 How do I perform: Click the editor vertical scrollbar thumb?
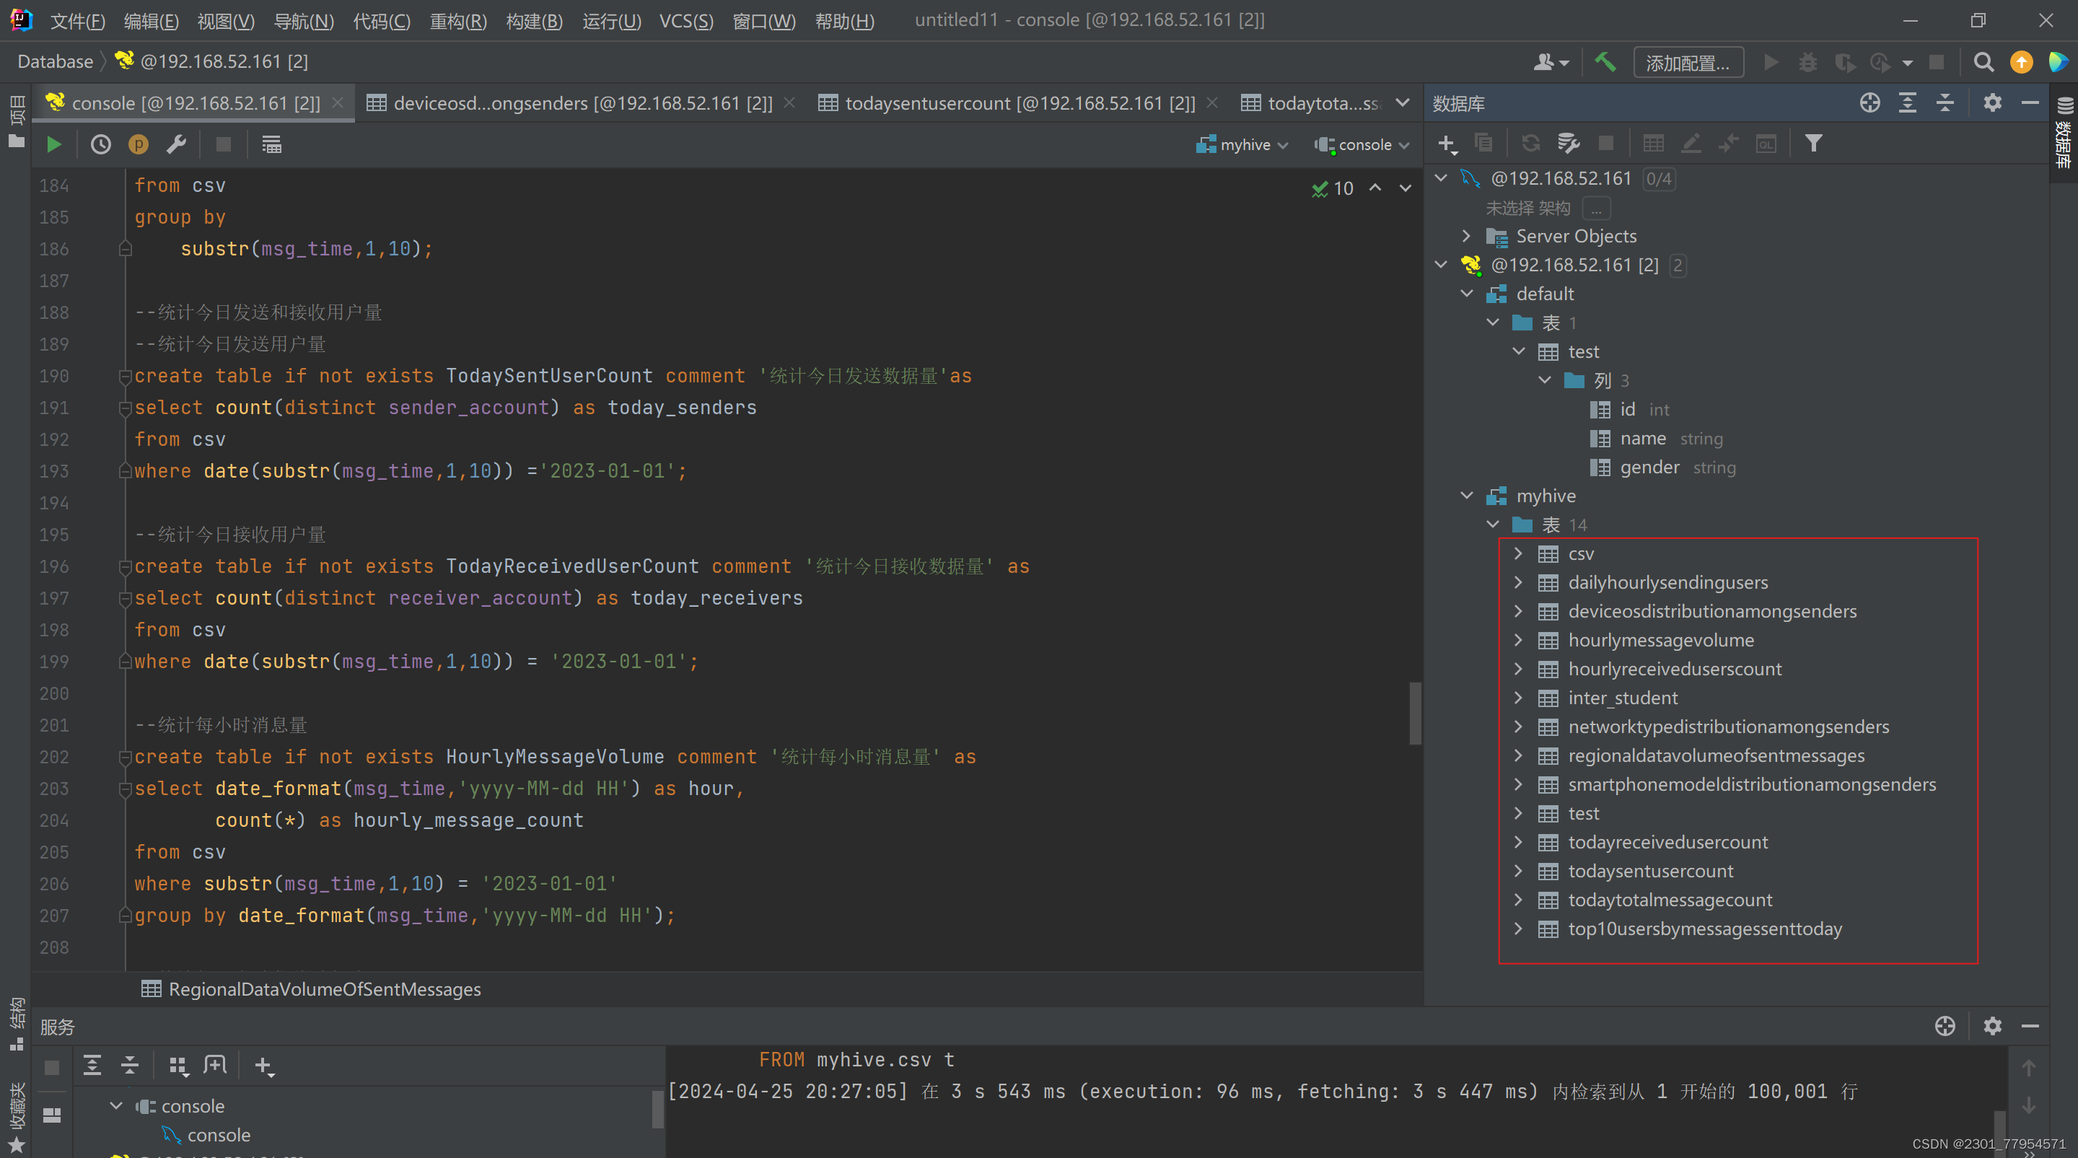pyautogui.click(x=1415, y=714)
